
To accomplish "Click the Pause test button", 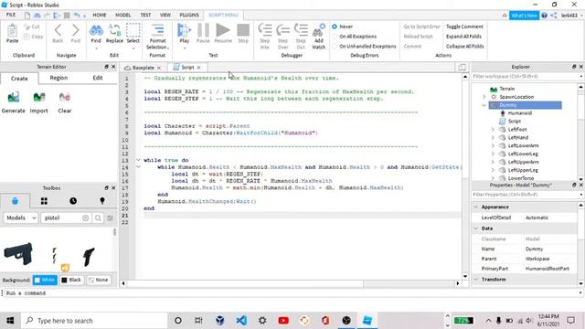I will [203, 30].
